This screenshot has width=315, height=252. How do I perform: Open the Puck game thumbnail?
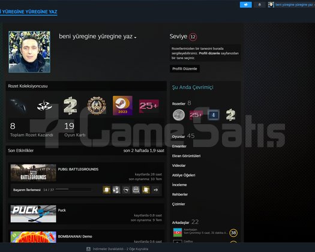tap(34, 214)
